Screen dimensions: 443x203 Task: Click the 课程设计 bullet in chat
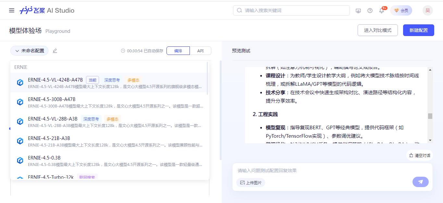tap(276, 75)
